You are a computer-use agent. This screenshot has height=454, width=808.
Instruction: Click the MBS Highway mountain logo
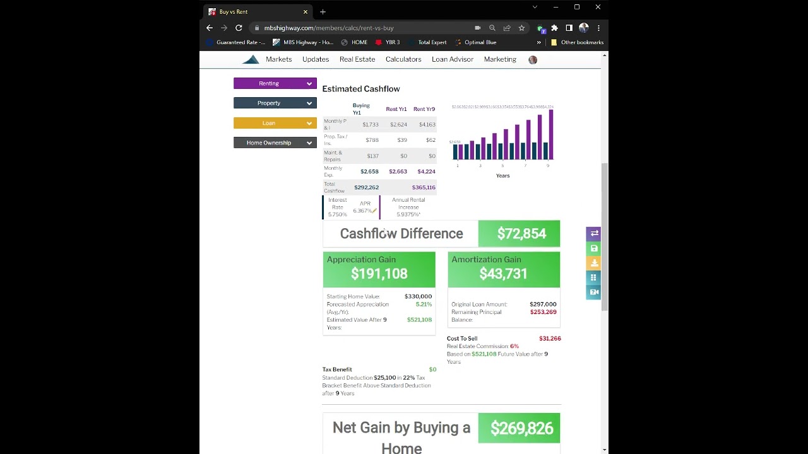tap(251, 59)
